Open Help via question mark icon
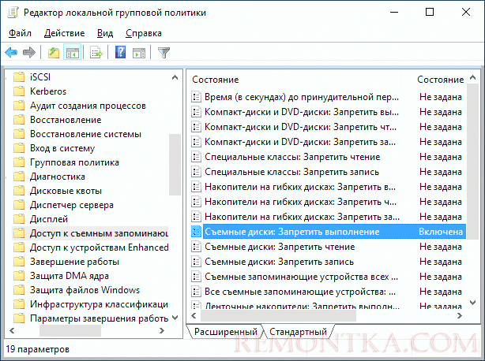The image size is (485, 361). (x=120, y=52)
